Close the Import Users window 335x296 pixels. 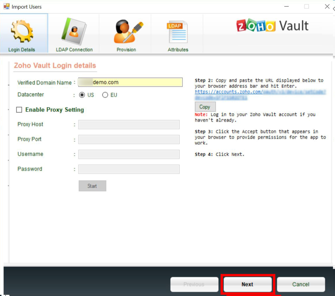click(x=327, y=7)
